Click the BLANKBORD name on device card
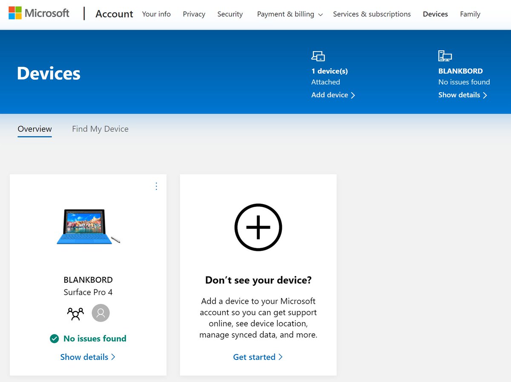Image resolution: width=511 pixels, height=382 pixels. [x=88, y=280]
